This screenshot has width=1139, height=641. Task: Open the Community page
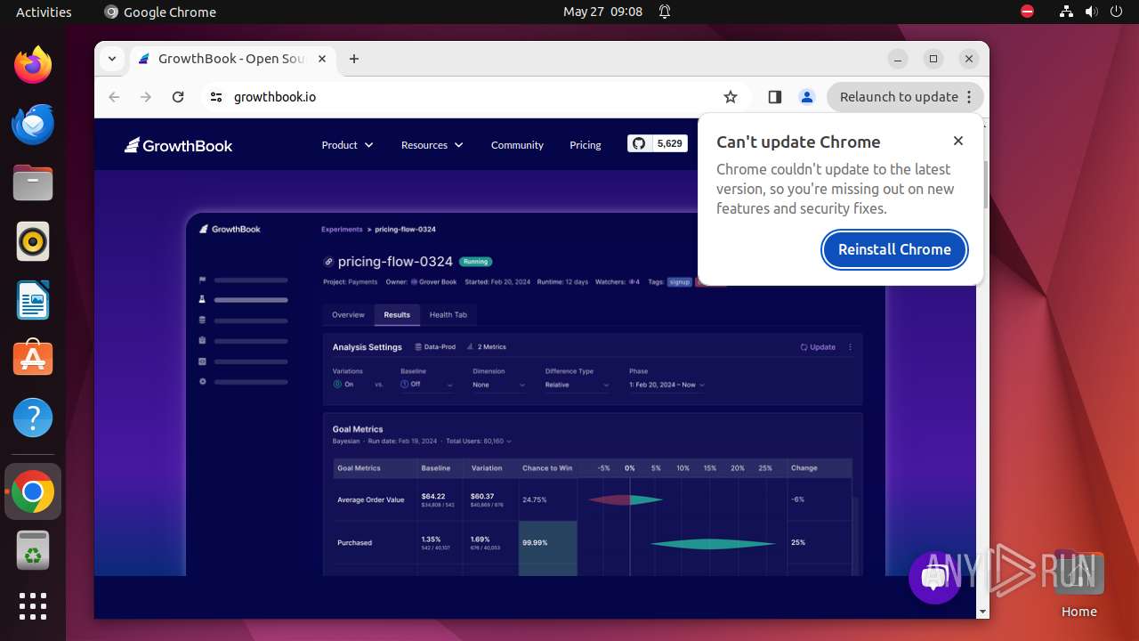coord(517,145)
